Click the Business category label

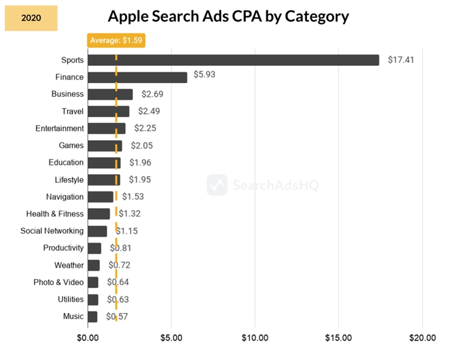coord(67,94)
